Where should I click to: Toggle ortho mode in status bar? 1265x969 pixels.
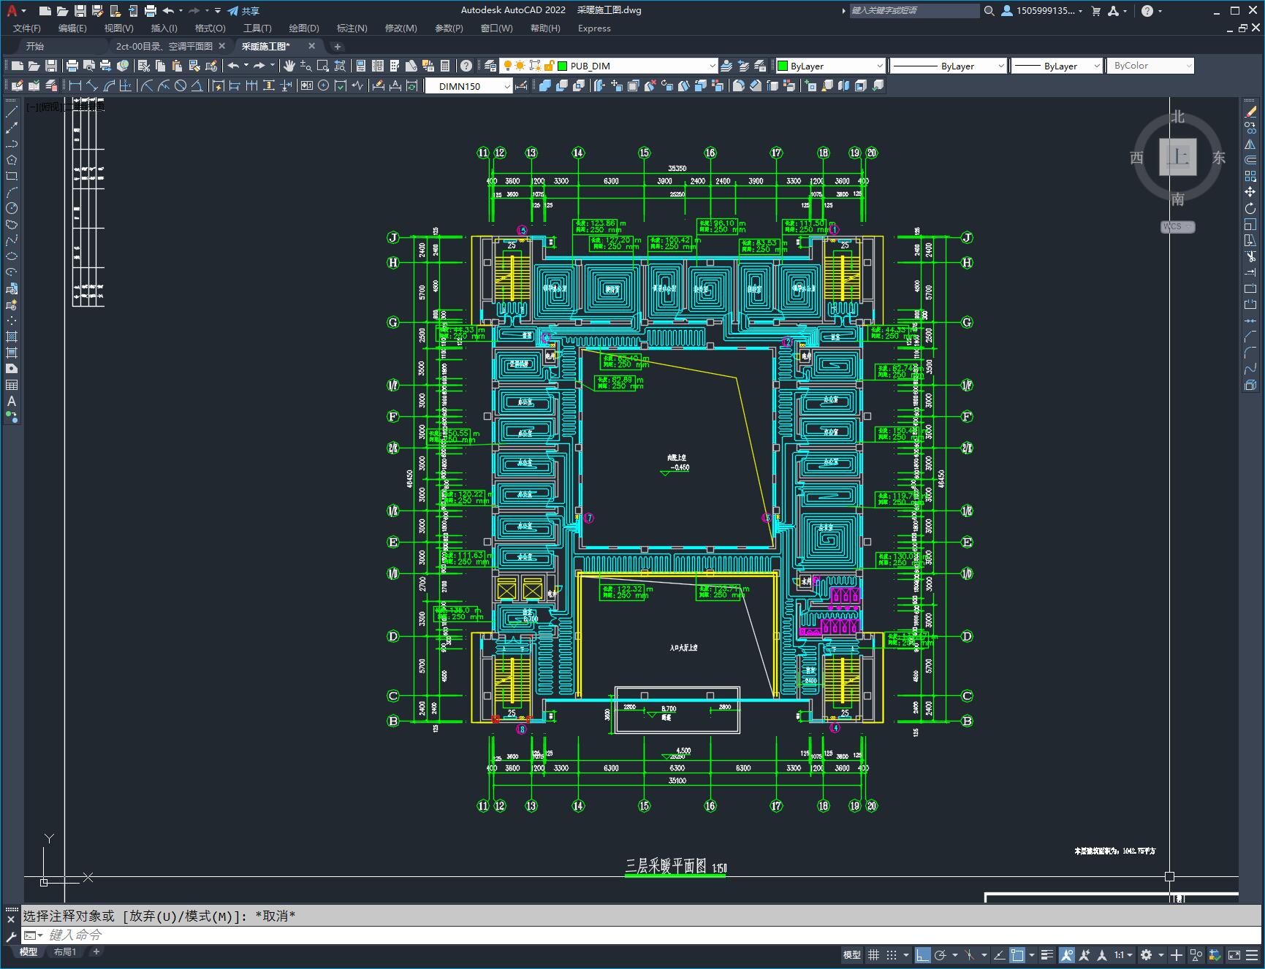[x=922, y=955]
